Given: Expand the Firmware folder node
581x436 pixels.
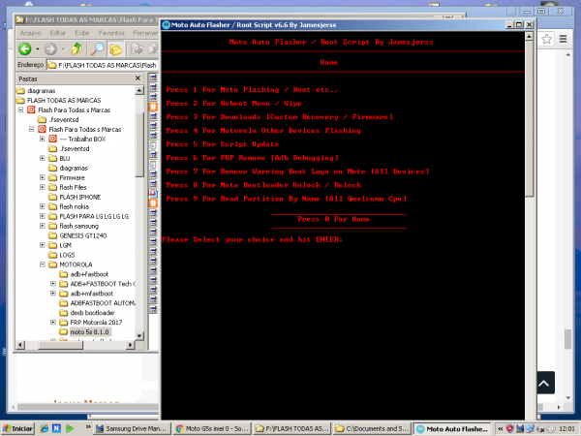Looking at the screenshot, I should pos(43,177).
